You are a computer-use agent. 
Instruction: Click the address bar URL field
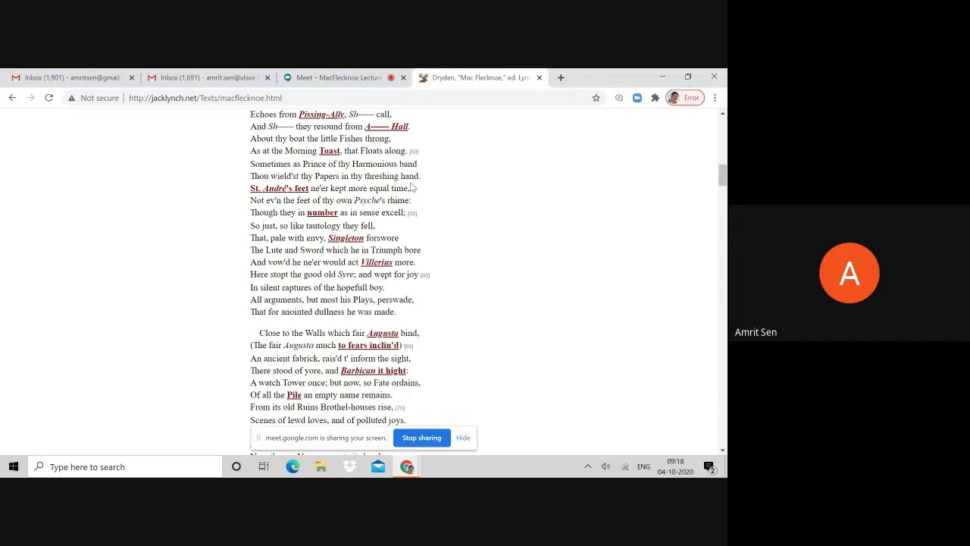coord(356,98)
